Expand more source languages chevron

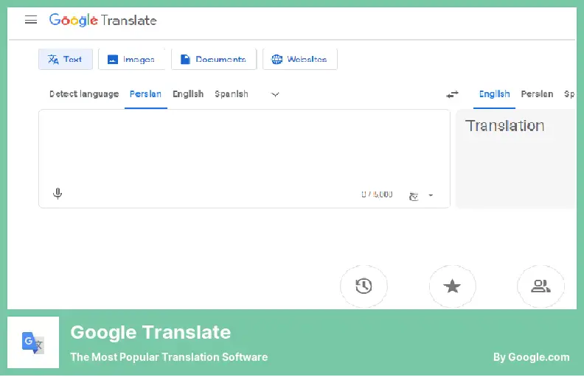click(x=275, y=94)
